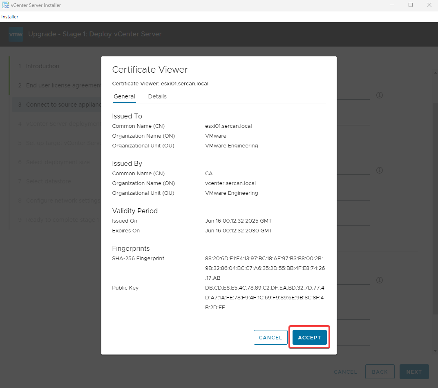
Task: Switch to the Details tab
Action: click(157, 96)
